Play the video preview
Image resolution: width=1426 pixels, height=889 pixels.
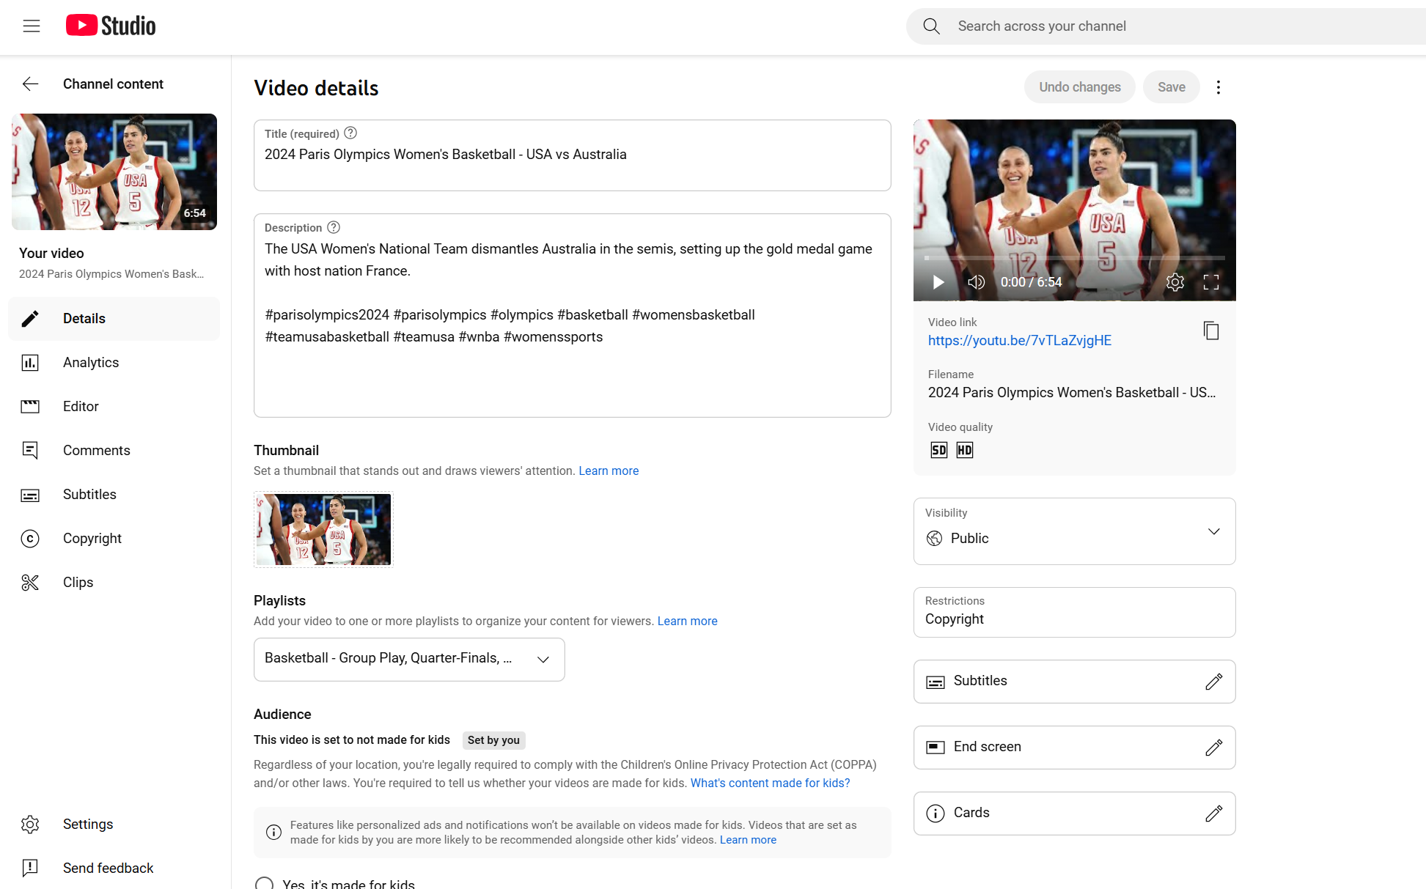pos(938,282)
